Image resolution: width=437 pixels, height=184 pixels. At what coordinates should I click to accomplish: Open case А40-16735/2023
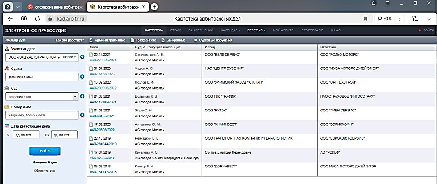tap(102, 74)
